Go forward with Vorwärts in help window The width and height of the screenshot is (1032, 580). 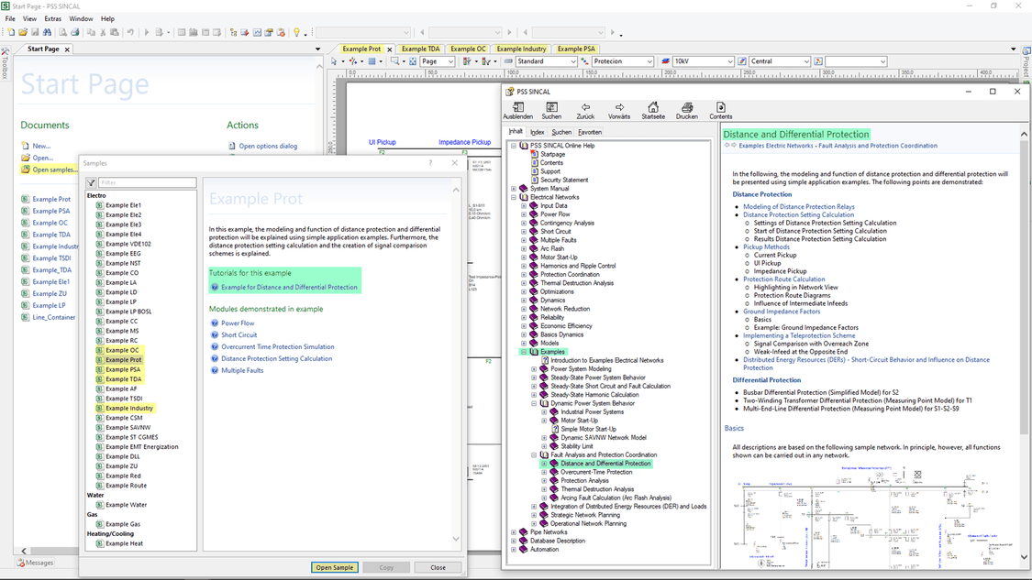(x=619, y=111)
